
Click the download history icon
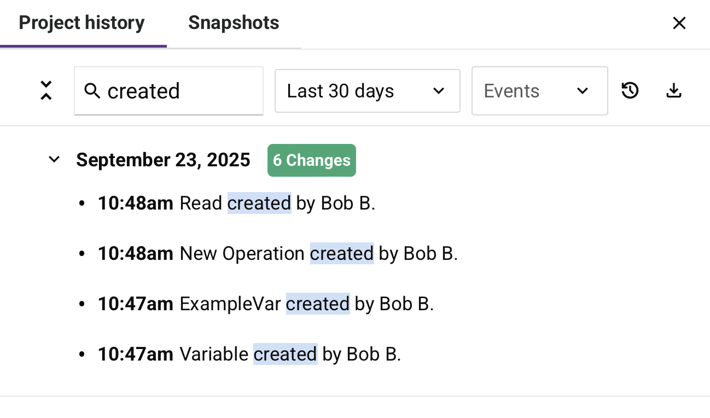tap(674, 91)
